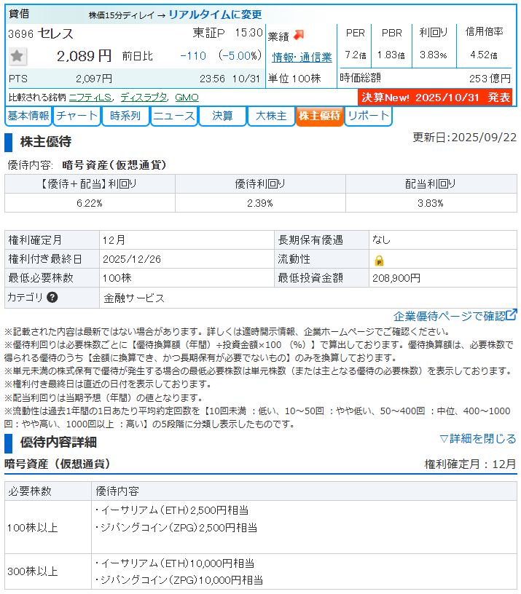
Task: Click the external link icon beside 企業優待ページ
Action: (x=512, y=315)
